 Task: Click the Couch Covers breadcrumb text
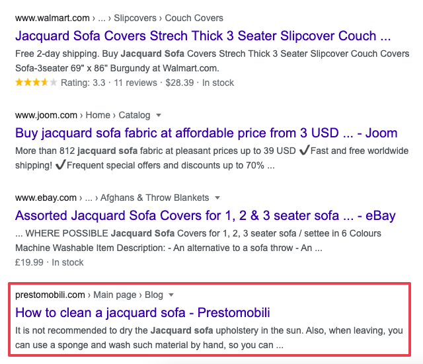click(x=194, y=18)
